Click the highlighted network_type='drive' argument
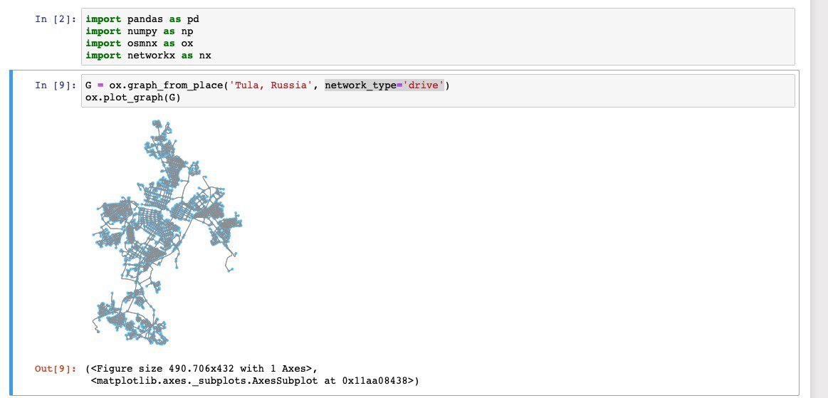 pyautogui.click(x=384, y=85)
